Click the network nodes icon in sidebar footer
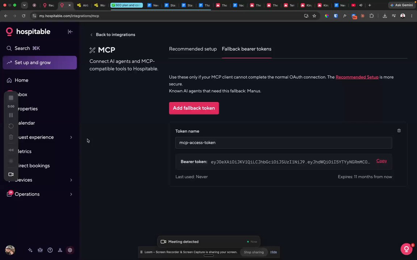 click(60, 250)
